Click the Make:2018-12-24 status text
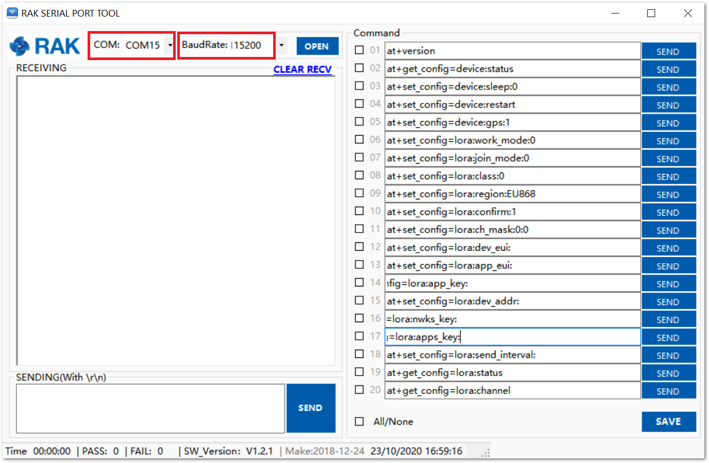709x463 pixels. (324, 451)
